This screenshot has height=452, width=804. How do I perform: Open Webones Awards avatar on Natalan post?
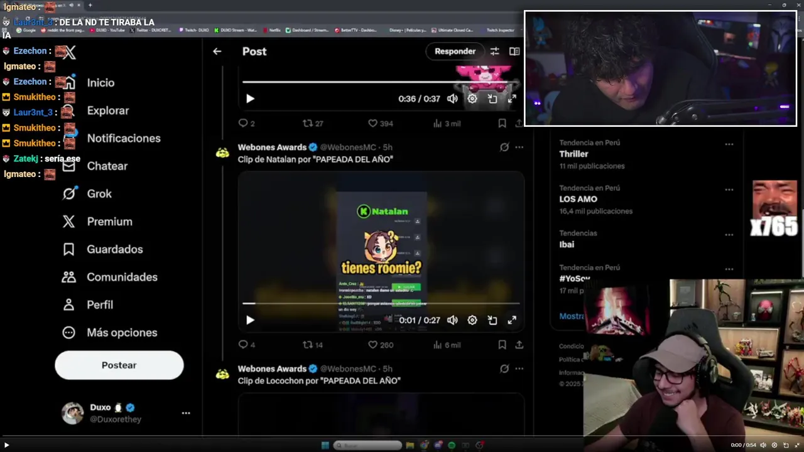tap(222, 153)
